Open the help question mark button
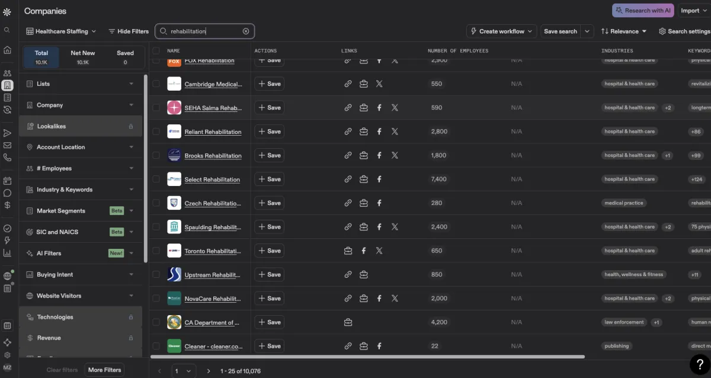 pos(699,364)
